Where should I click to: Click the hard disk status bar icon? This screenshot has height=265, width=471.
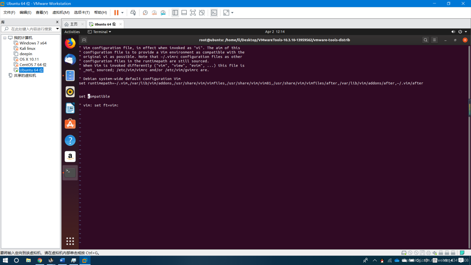404,253
